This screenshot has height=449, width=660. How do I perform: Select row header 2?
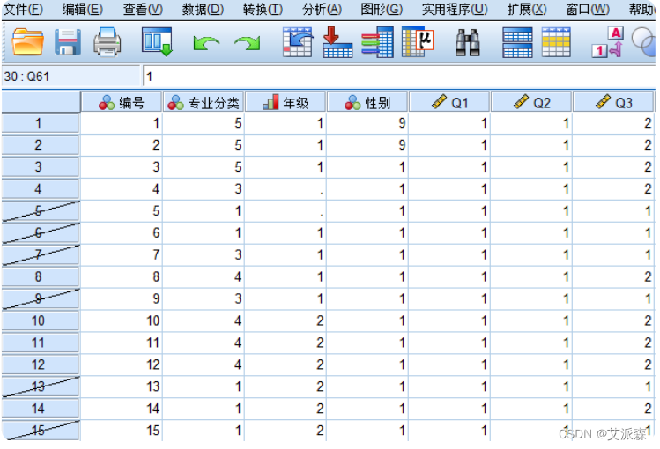tap(41, 145)
